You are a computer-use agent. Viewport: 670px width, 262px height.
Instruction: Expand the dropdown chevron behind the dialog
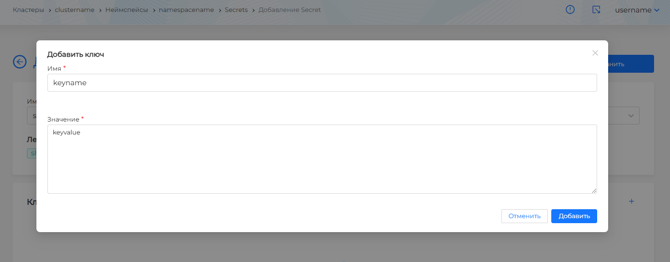click(x=631, y=116)
